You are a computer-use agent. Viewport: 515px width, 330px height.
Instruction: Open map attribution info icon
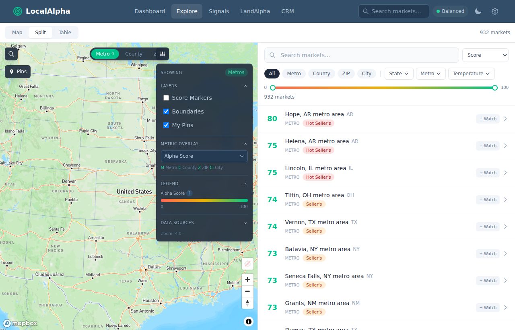249,321
